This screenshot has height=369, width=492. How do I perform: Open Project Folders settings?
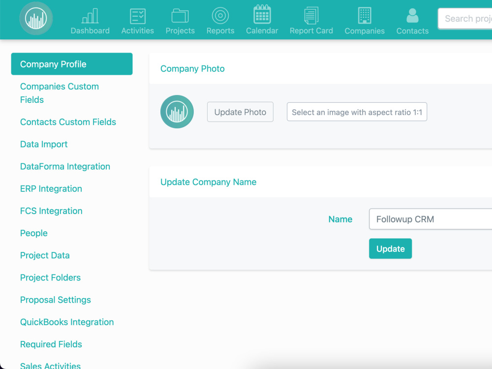pos(51,278)
